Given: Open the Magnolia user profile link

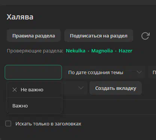Looking at the screenshot, I should [x=102, y=51].
